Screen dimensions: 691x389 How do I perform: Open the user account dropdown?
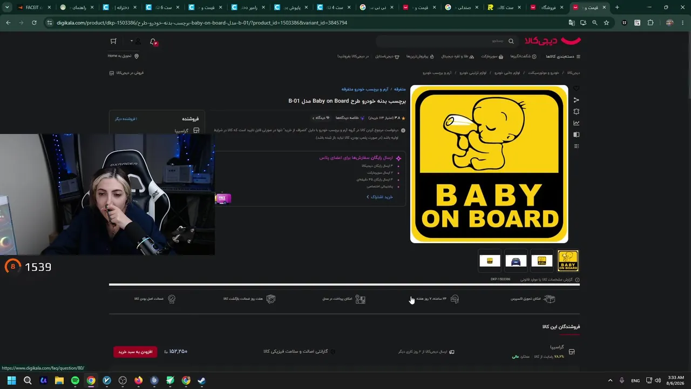coord(136,42)
